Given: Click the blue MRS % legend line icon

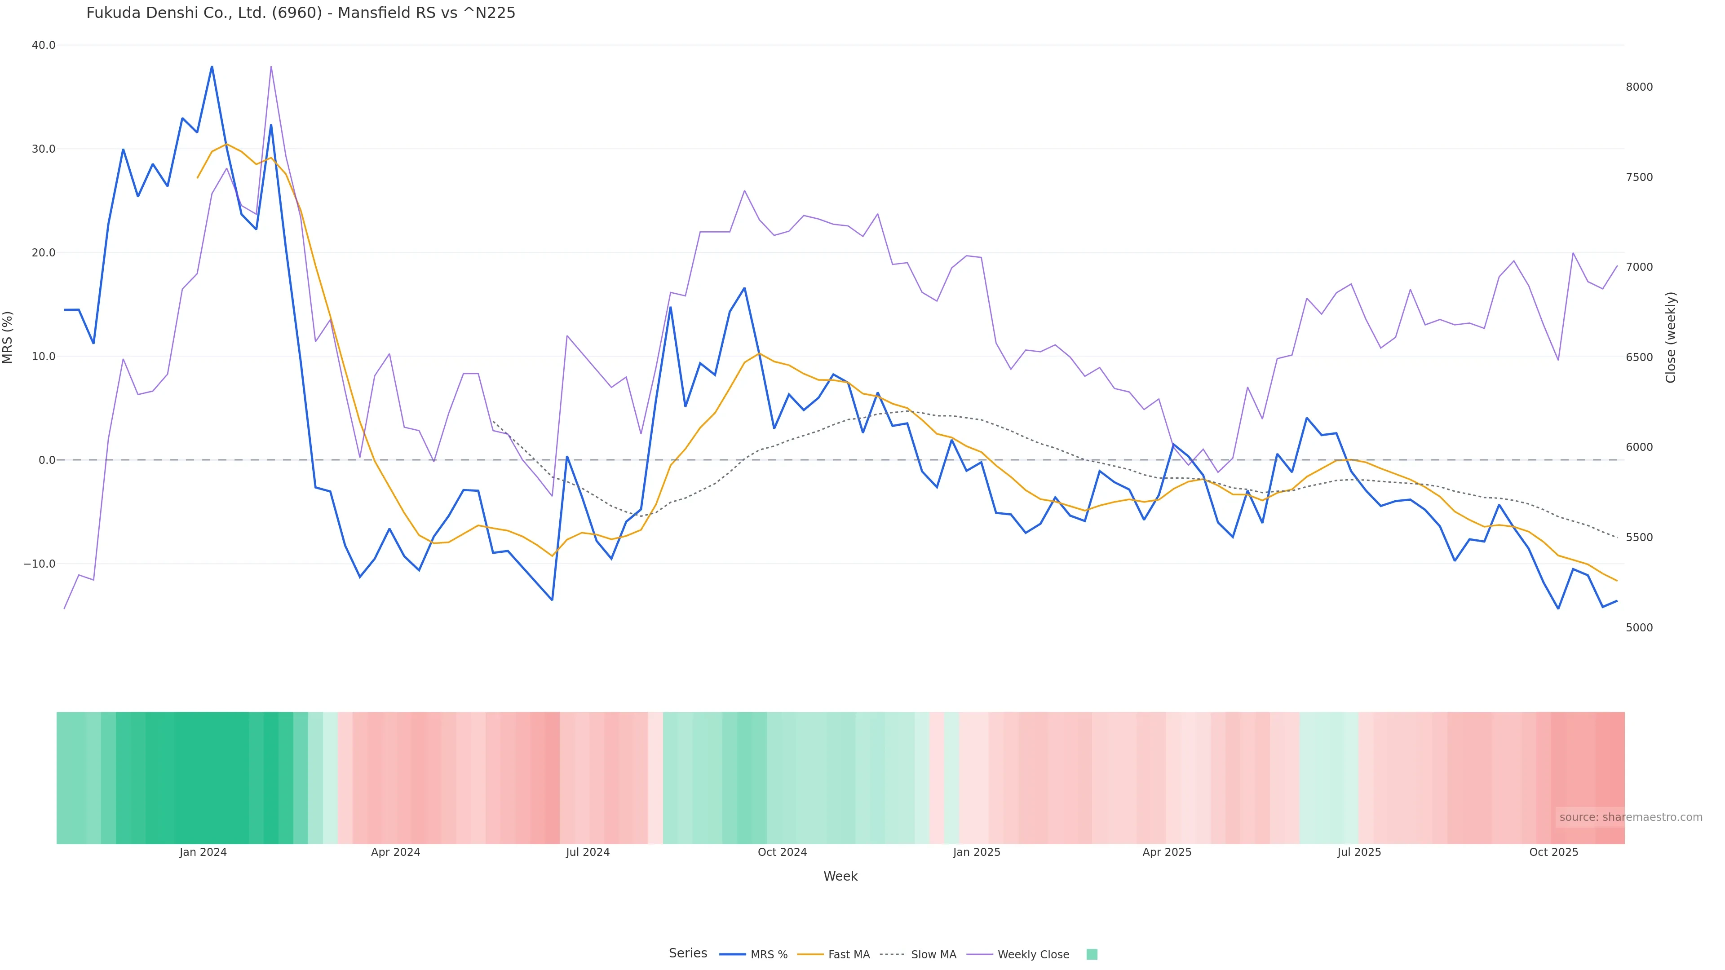Looking at the screenshot, I should click(733, 955).
